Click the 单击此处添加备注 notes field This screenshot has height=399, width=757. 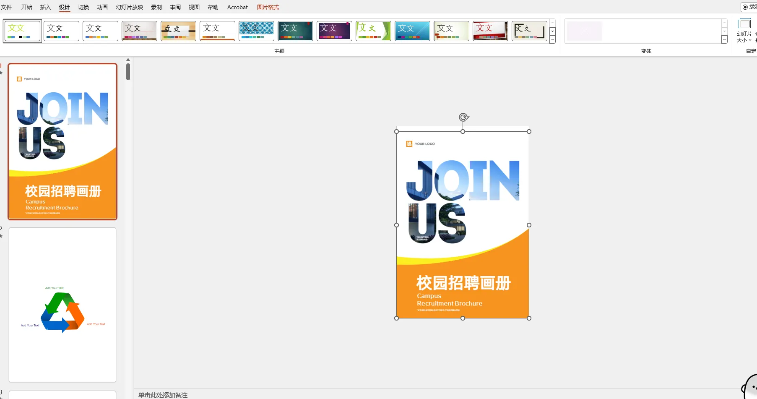point(163,395)
